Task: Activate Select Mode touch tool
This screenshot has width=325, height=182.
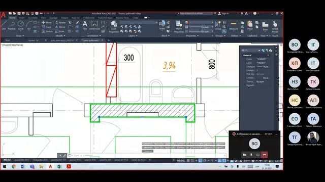Action: coord(275,27)
